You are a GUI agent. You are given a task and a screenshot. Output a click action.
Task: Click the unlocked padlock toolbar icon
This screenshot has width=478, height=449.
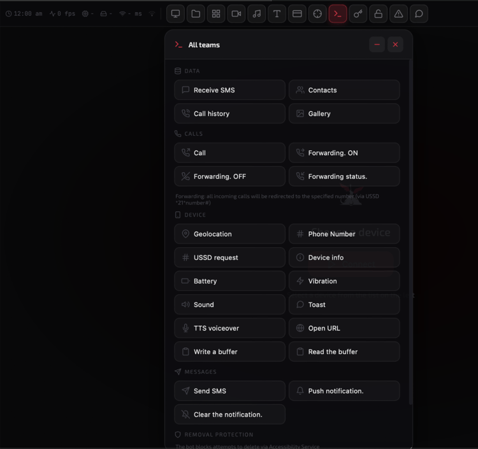pyautogui.click(x=379, y=14)
